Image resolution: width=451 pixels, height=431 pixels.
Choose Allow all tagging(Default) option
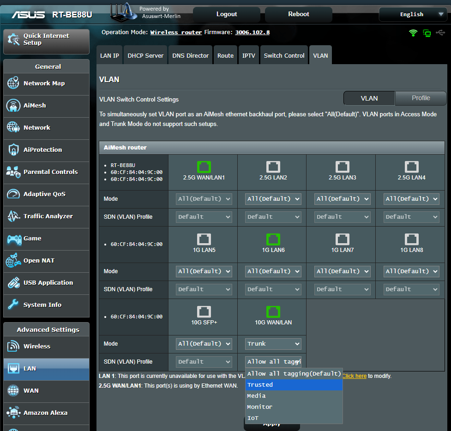294,374
